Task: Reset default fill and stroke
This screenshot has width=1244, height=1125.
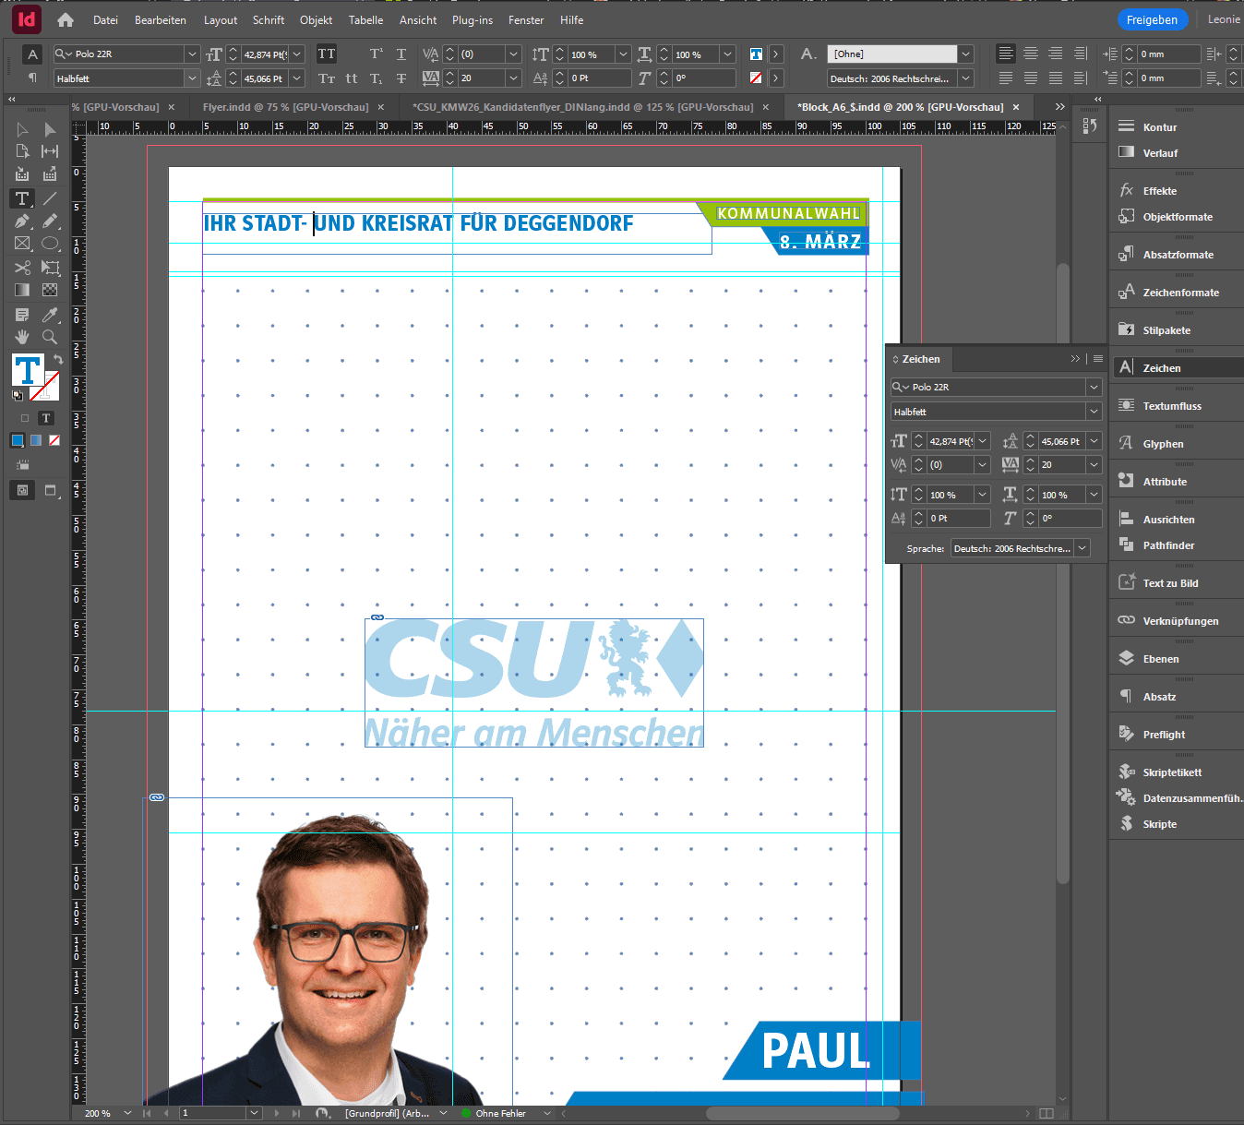Action: pos(18,395)
